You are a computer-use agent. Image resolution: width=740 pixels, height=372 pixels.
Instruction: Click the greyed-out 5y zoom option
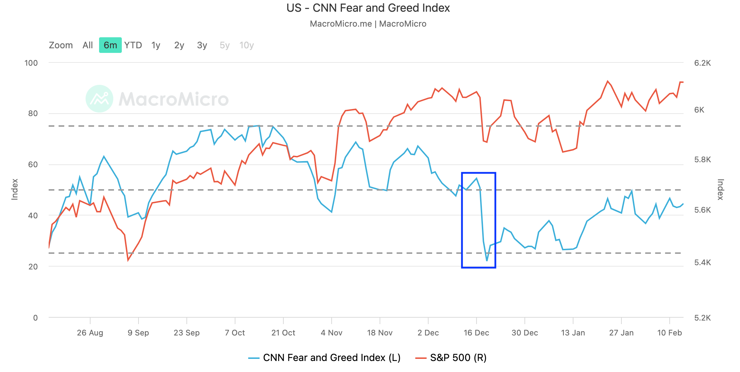(x=224, y=45)
